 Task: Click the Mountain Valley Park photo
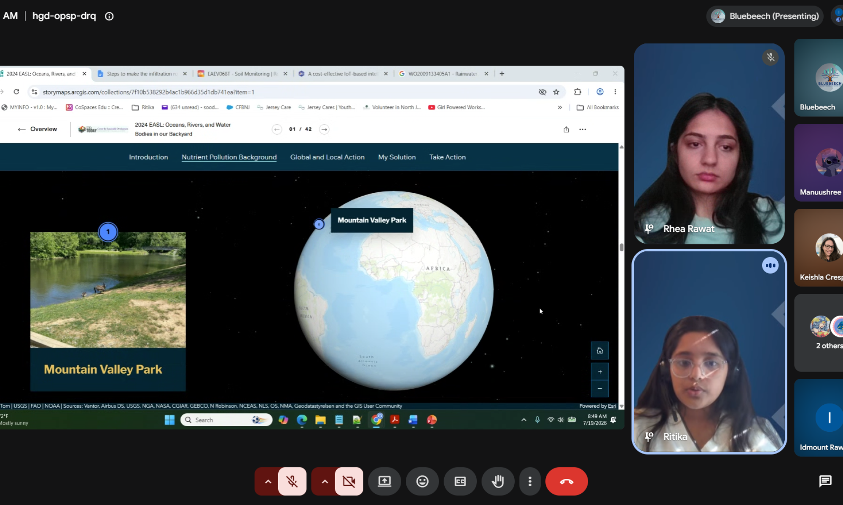coord(108,290)
